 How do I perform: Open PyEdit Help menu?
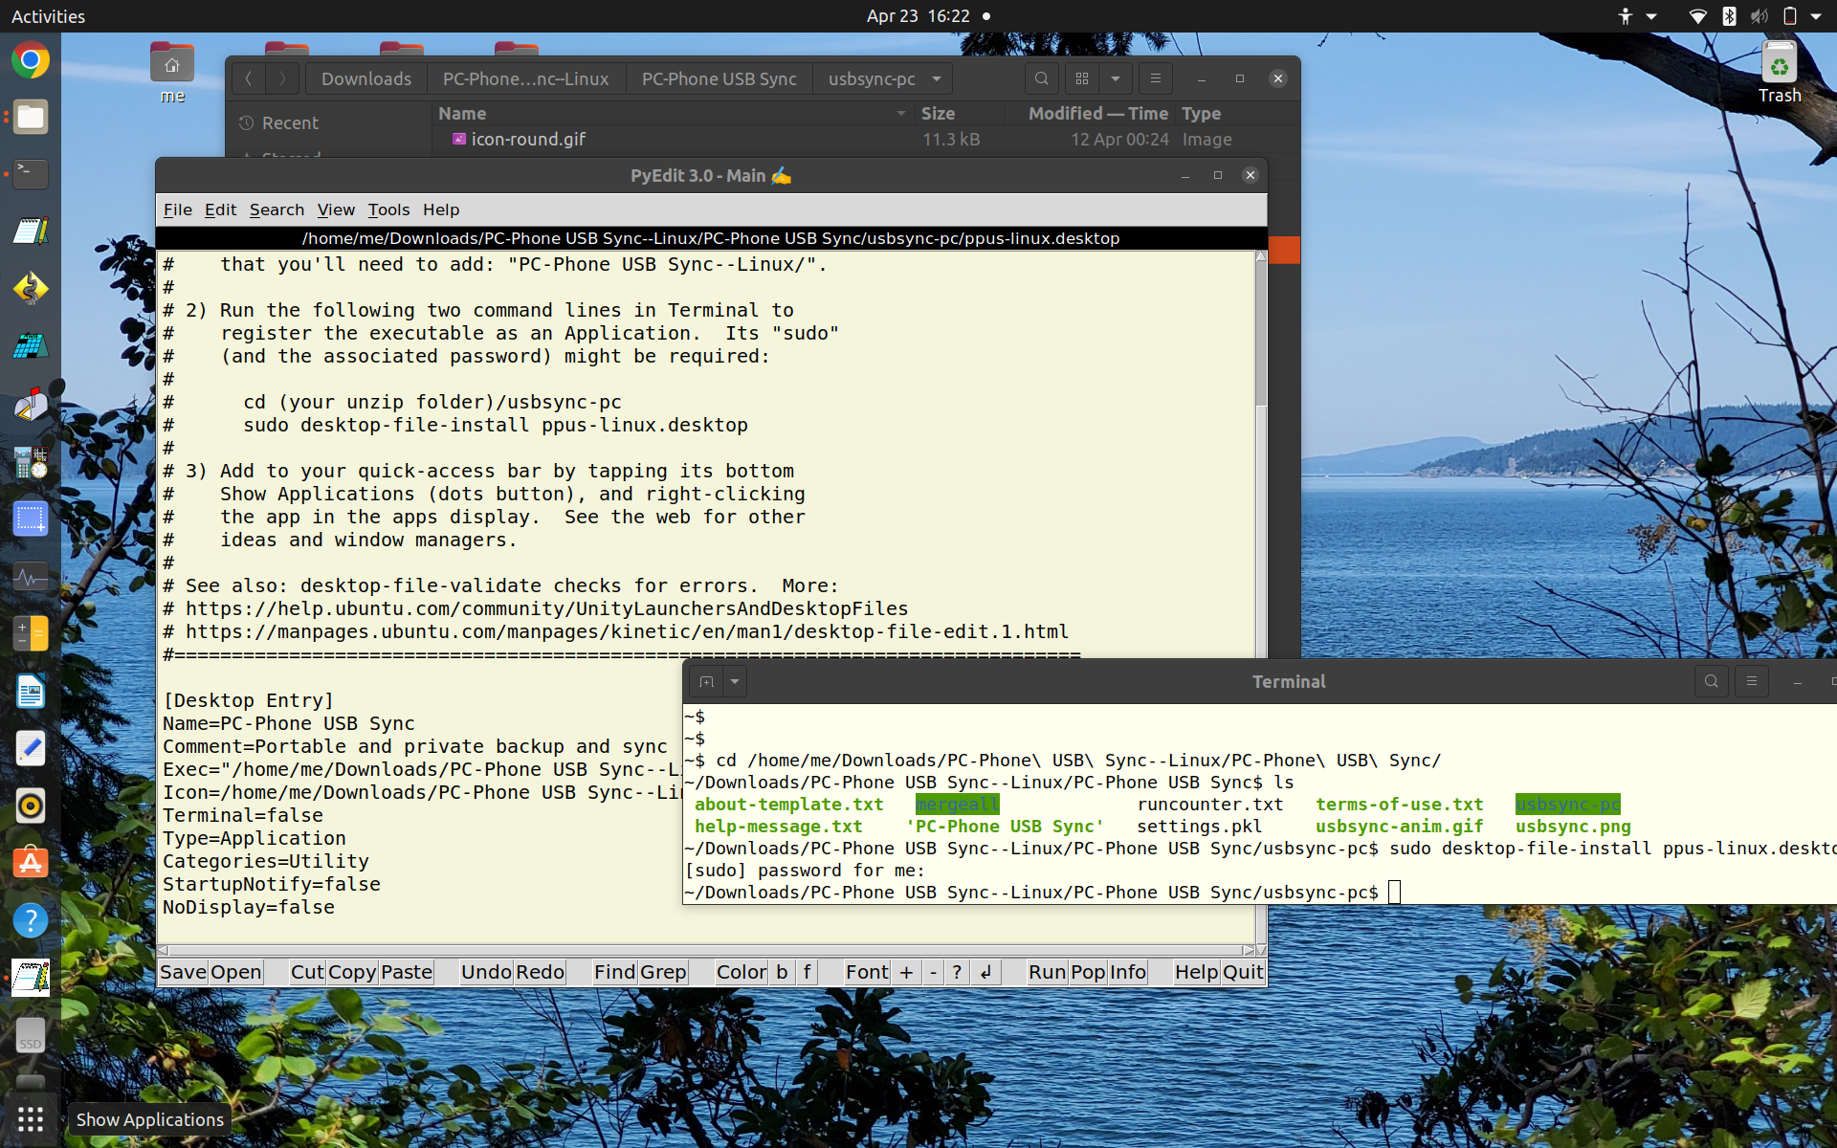point(441,210)
